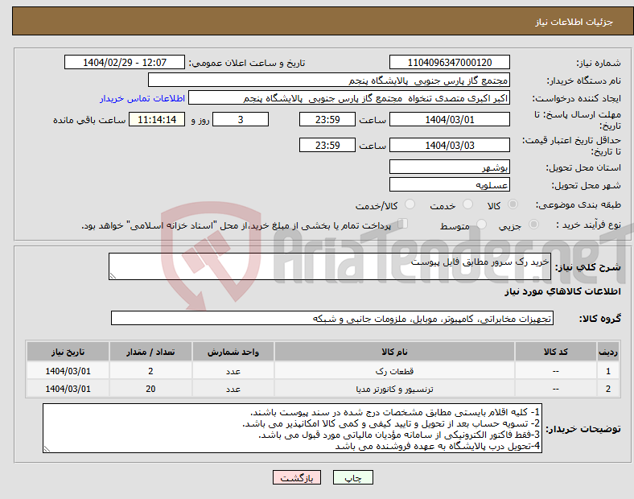This screenshot has width=634, height=499.
Task: Click the unit عدد in قطعات رک row
Action: 233,371
